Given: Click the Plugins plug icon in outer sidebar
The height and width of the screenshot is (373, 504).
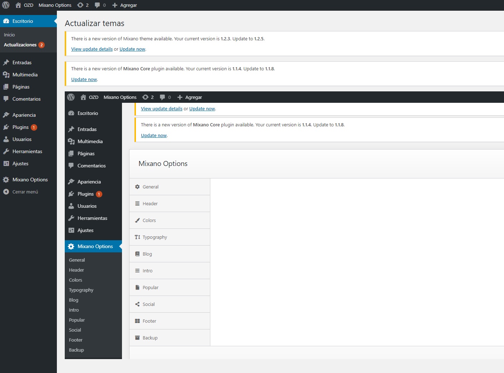Looking at the screenshot, I should point(6,127).
